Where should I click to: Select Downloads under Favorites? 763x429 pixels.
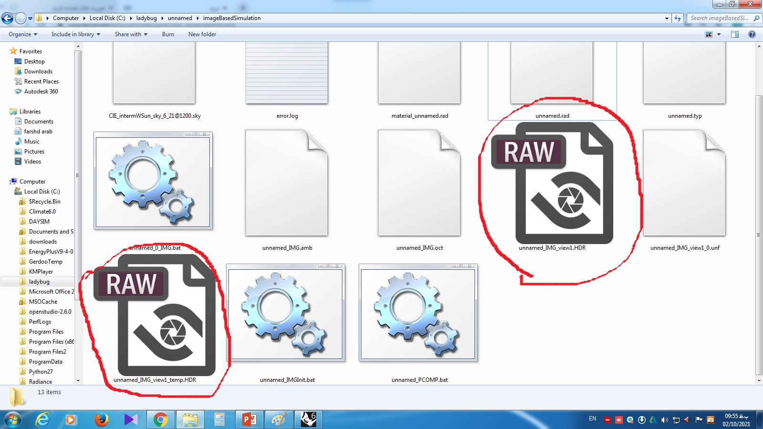coord(38,71)
